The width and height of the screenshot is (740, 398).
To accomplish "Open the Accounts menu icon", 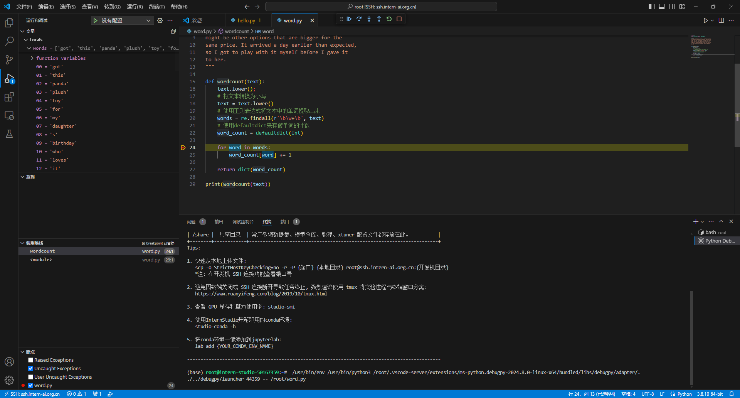I will pyautogui.click(x=9, y=362).
